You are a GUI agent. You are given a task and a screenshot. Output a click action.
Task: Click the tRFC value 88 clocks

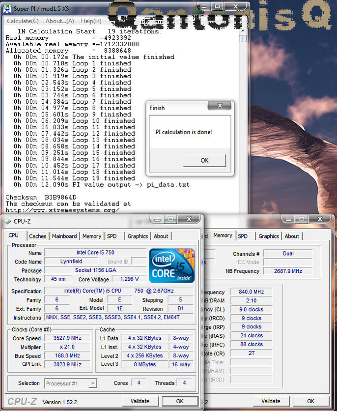pyautogui.click(x=252, y=345)
